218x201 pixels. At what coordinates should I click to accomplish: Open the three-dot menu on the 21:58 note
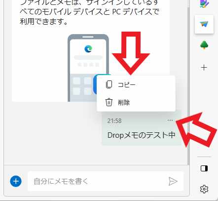[x=170, y=121]
